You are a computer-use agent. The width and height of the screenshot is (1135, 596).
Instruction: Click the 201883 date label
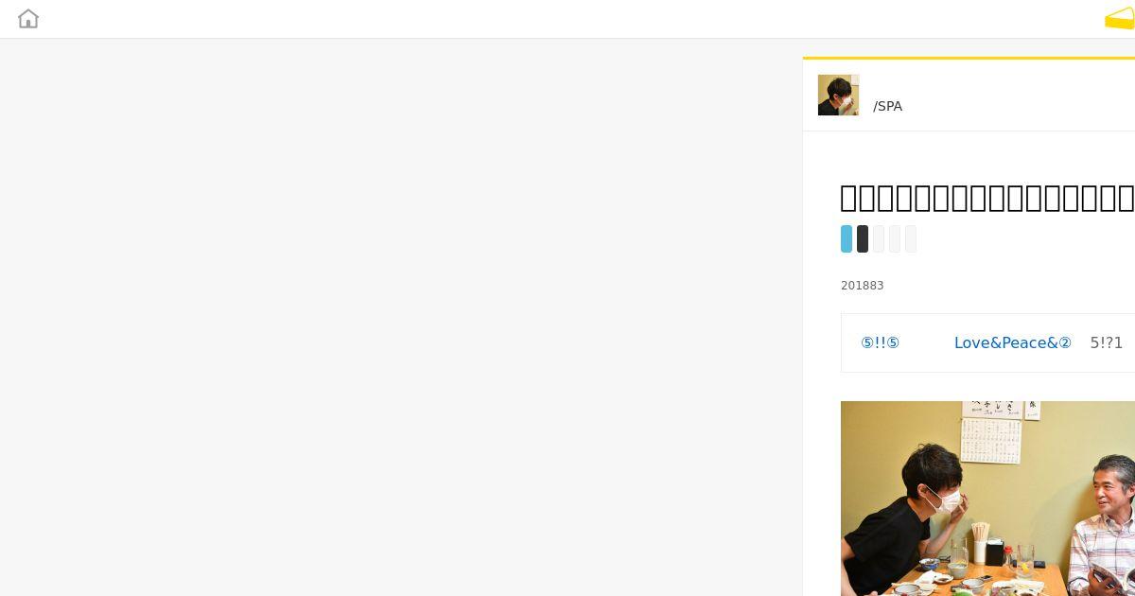coord(862,286)
